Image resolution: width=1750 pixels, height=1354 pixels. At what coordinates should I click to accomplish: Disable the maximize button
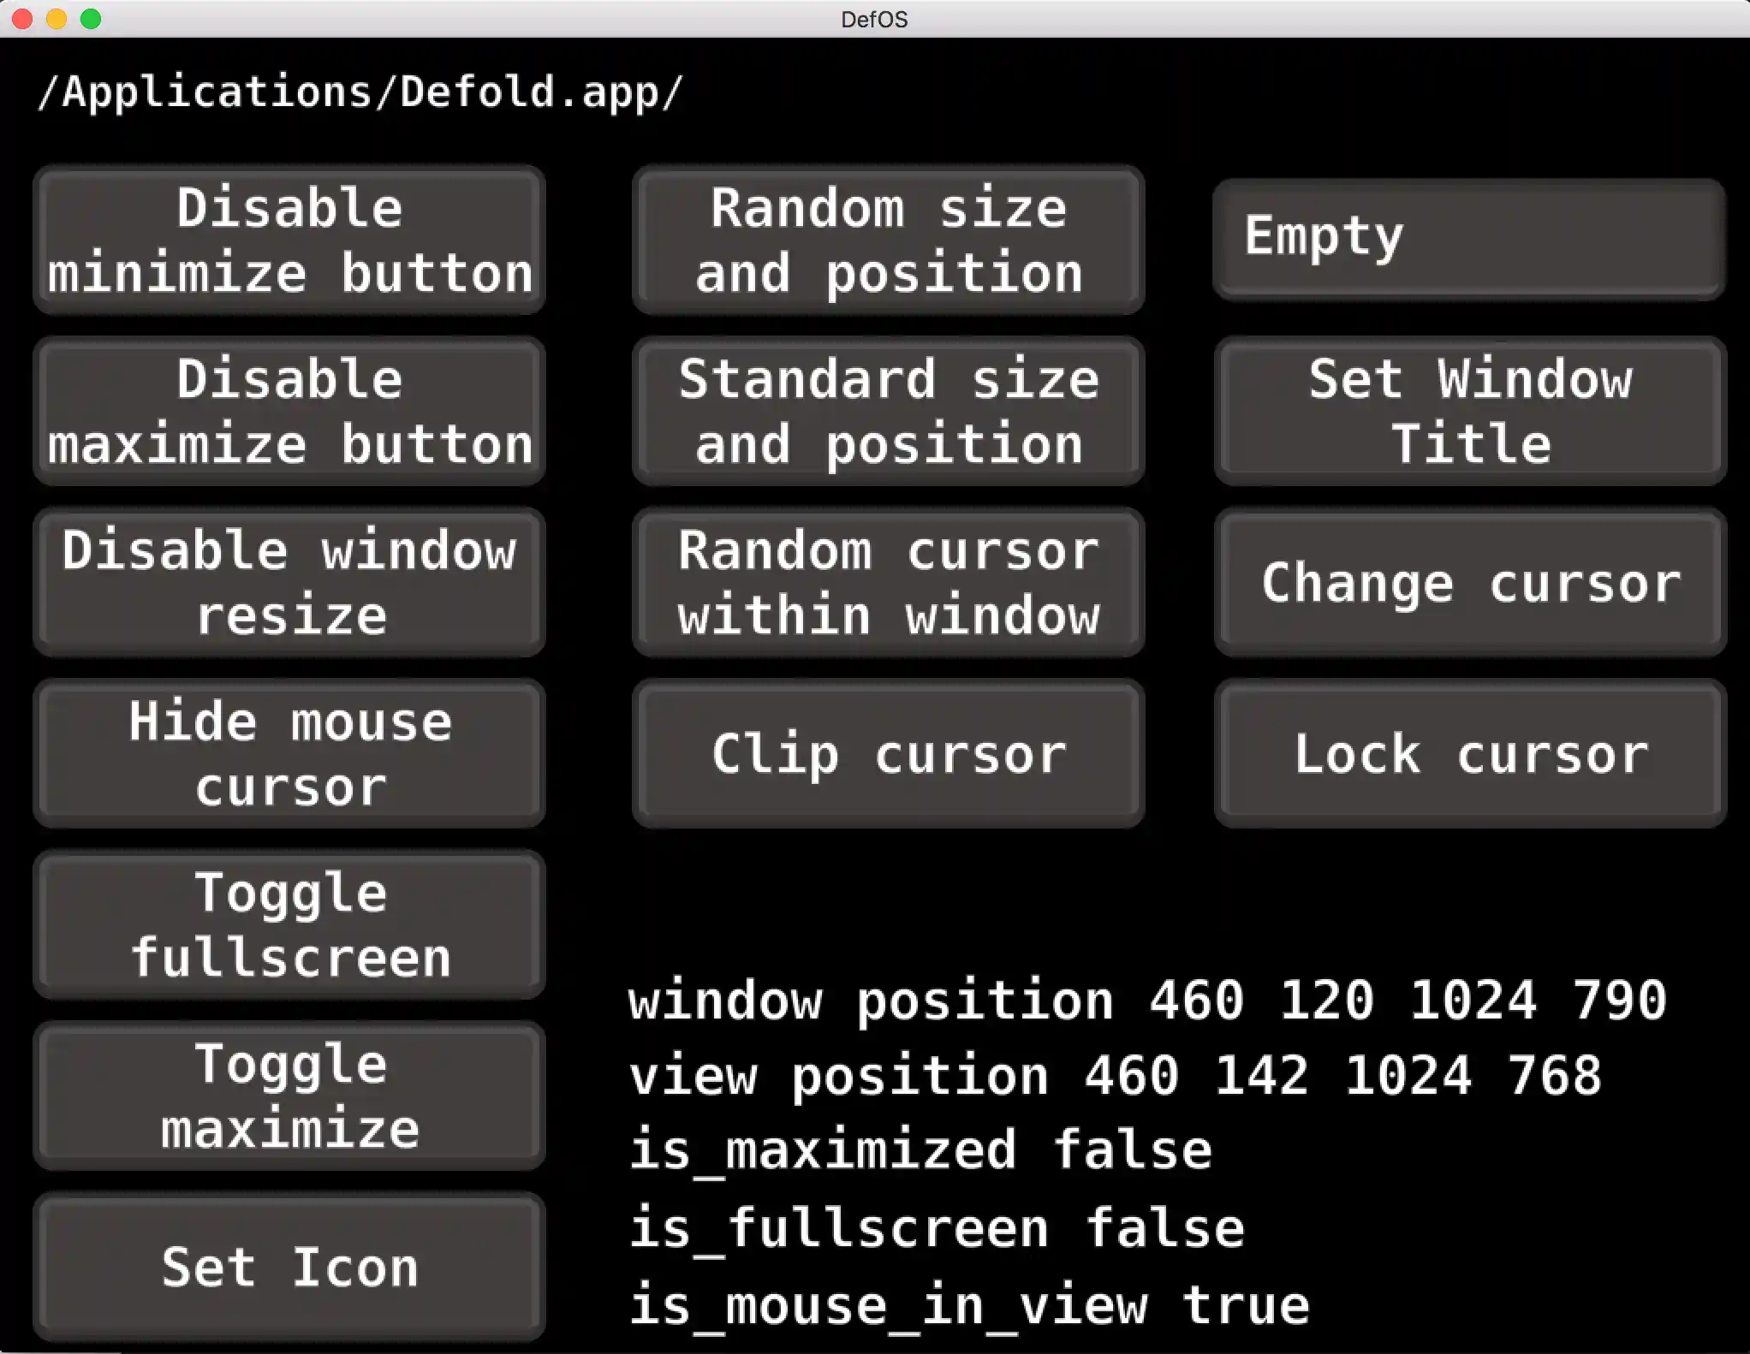pyautogui.click(x=289, y=411)
